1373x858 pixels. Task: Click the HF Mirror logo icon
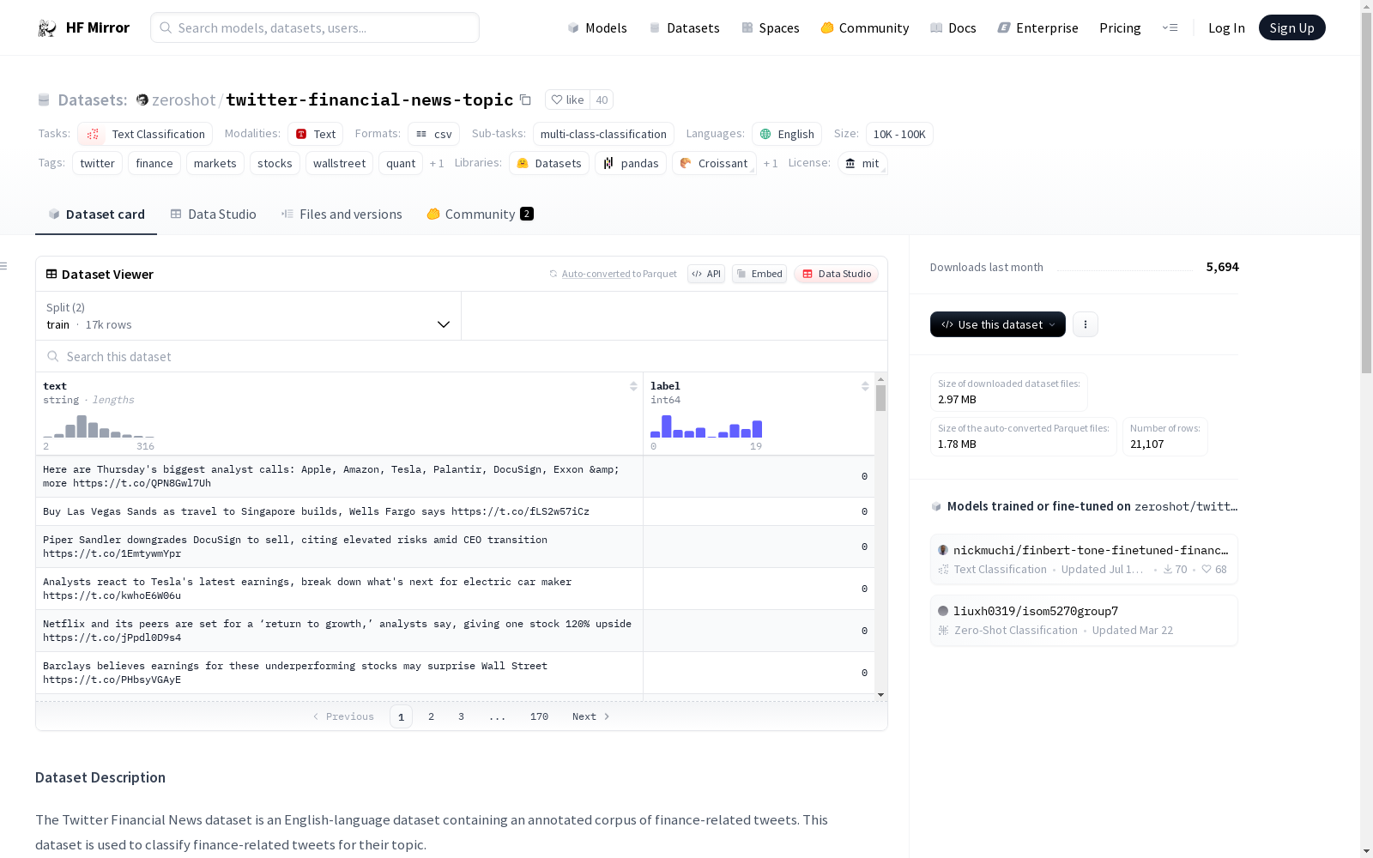(x=47, y=28)
